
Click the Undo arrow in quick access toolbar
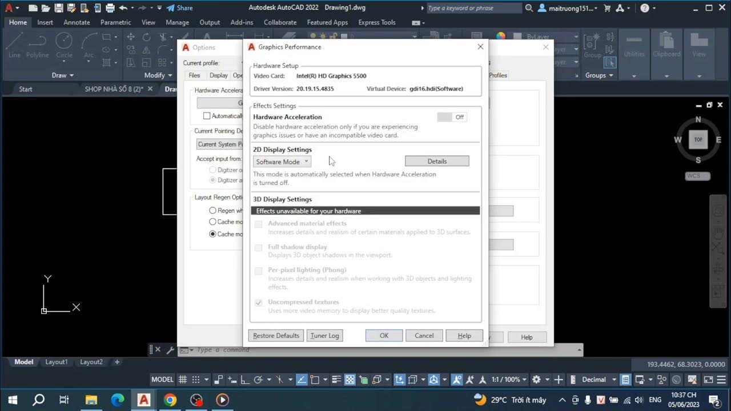tap(123, 8)
